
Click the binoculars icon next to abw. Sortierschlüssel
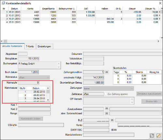click(107, 113)
